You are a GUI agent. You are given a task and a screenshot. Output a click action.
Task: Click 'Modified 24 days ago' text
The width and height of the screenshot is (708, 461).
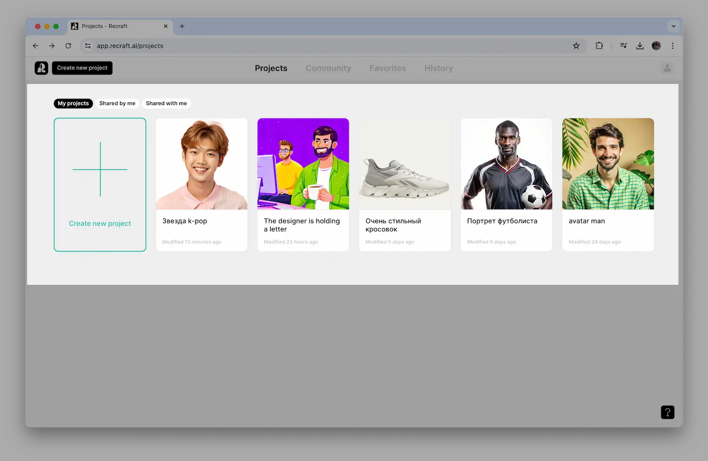pyautogui.click(x=595, y=242)
